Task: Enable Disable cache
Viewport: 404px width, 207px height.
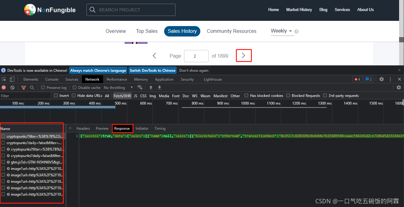Action: click(75, 87)
